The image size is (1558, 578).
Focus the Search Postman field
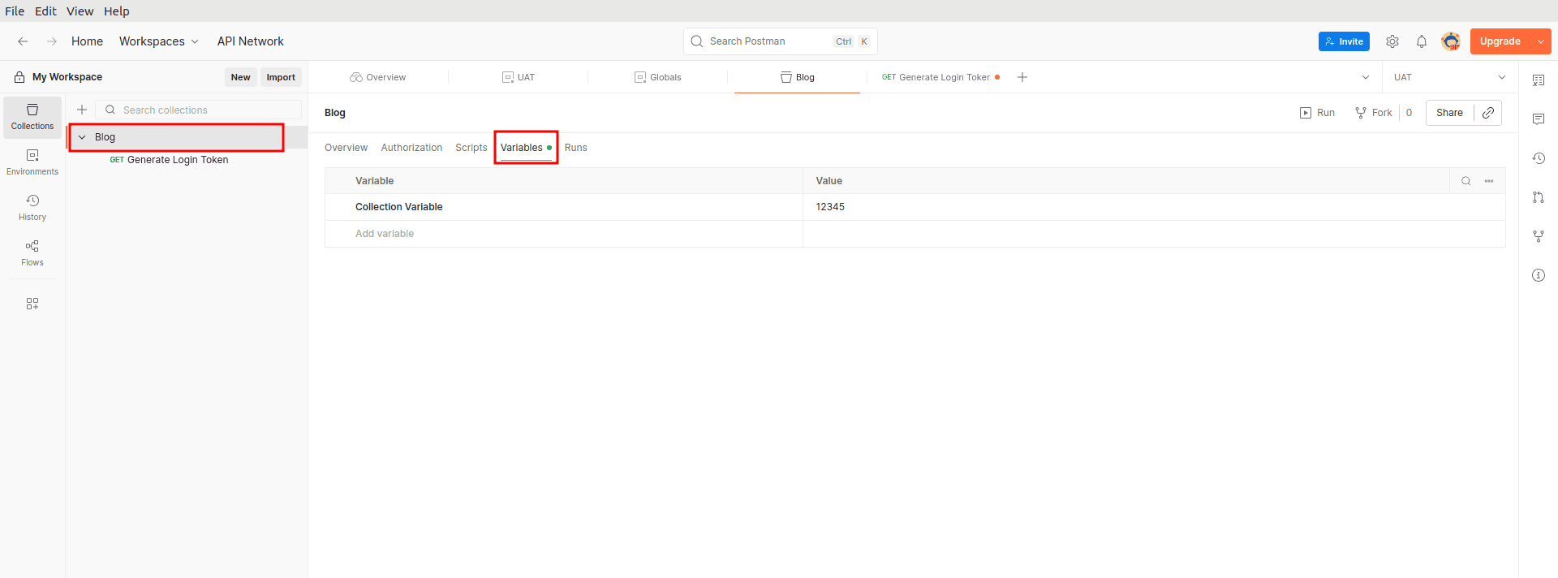pos(780,41)
